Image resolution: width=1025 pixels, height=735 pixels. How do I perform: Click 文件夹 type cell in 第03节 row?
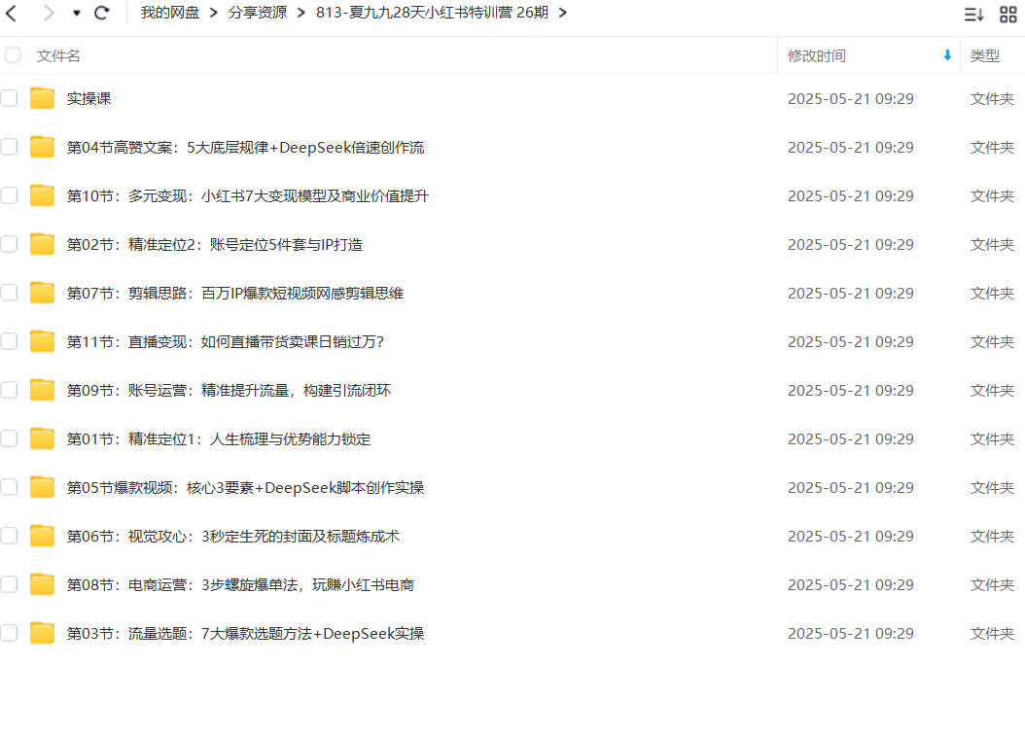[992, 633]
